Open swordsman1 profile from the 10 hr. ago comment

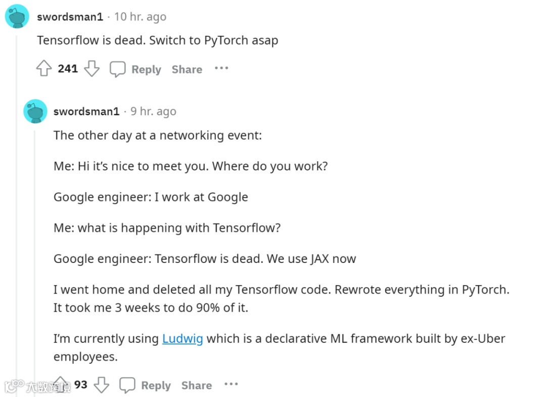(70, 17)
